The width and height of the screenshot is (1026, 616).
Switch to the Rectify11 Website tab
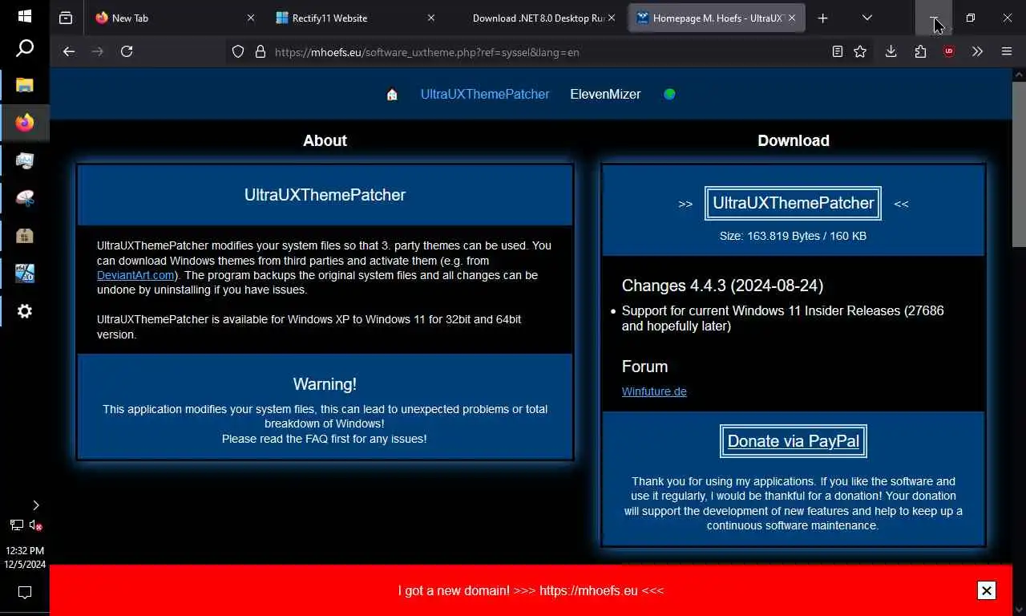click(357, 18)
